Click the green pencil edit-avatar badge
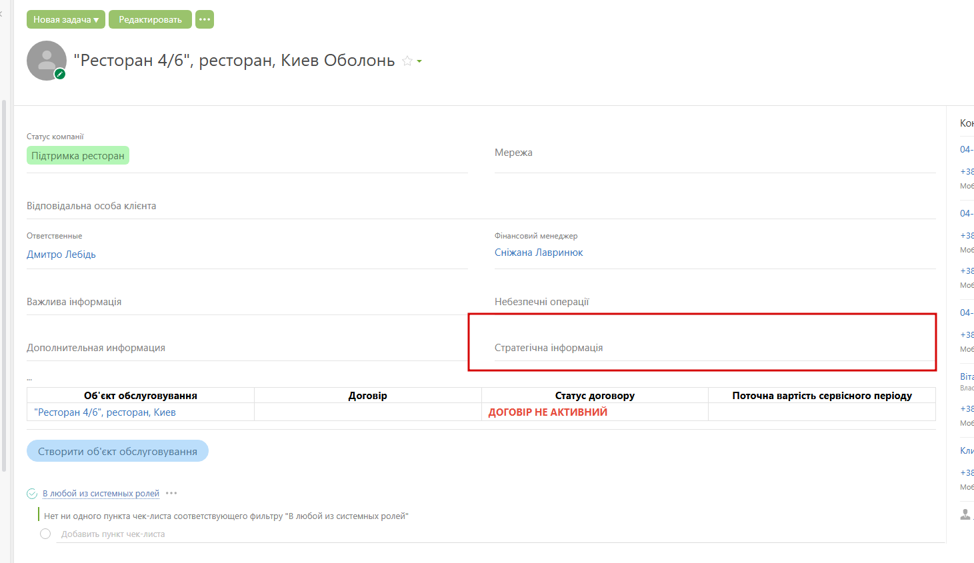 click(60, 74)
